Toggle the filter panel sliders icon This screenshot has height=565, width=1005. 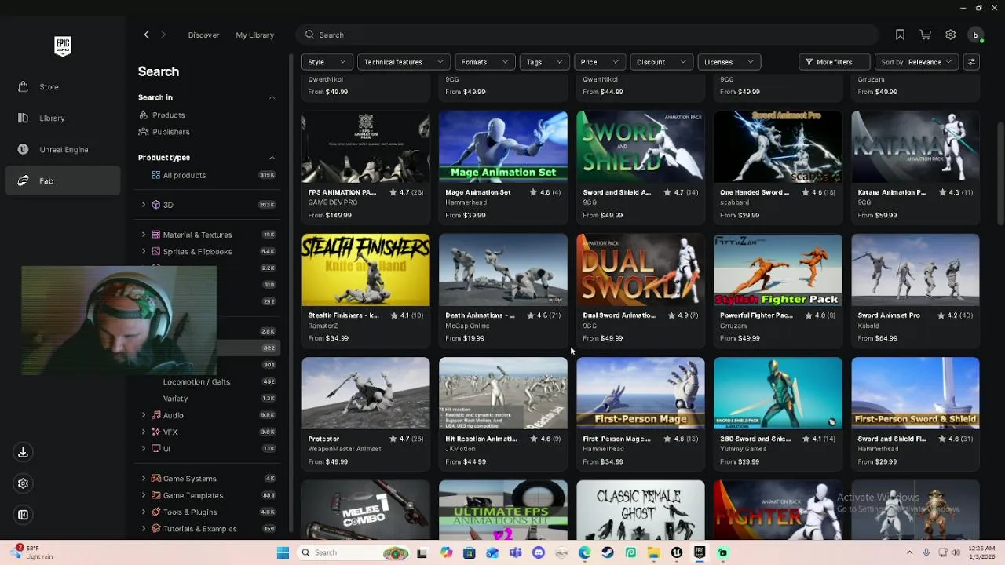pos(971,62)
